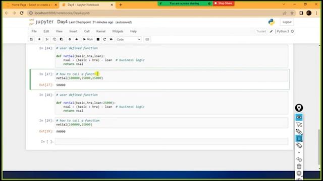Restart the kernel icon

tap(104, 39)
